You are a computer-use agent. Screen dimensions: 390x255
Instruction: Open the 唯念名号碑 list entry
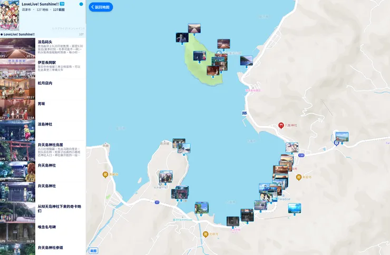(x=43, y=233)
